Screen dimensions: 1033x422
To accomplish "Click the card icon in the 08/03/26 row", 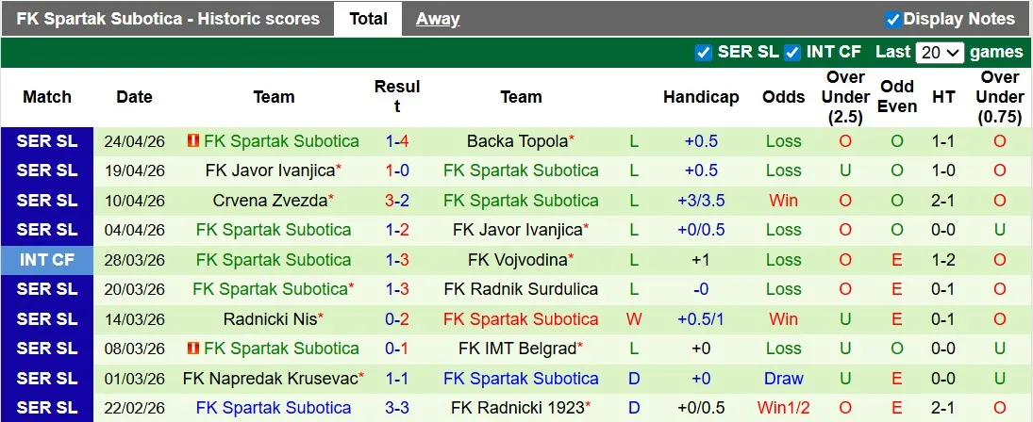I will coord(193,349).
